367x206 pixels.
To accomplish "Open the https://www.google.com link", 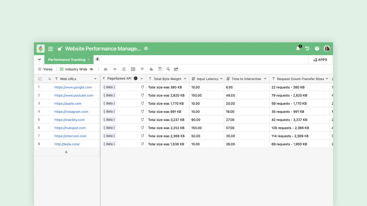I will click(x=73, y=87).
